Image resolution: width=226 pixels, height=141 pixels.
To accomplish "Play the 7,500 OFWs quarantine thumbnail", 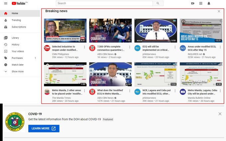I will (110, 31).
